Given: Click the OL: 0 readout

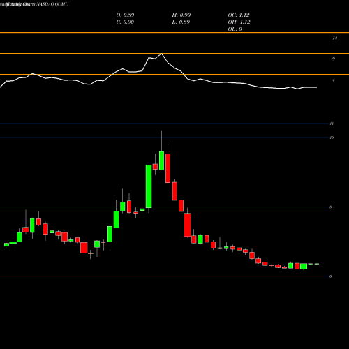Looking at the screenshot, I should point(235,29).
